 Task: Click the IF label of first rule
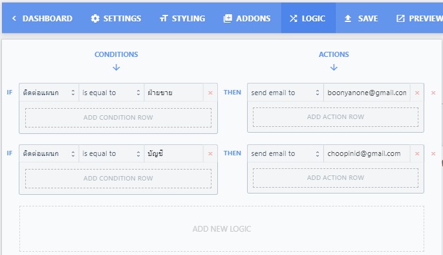10,93
